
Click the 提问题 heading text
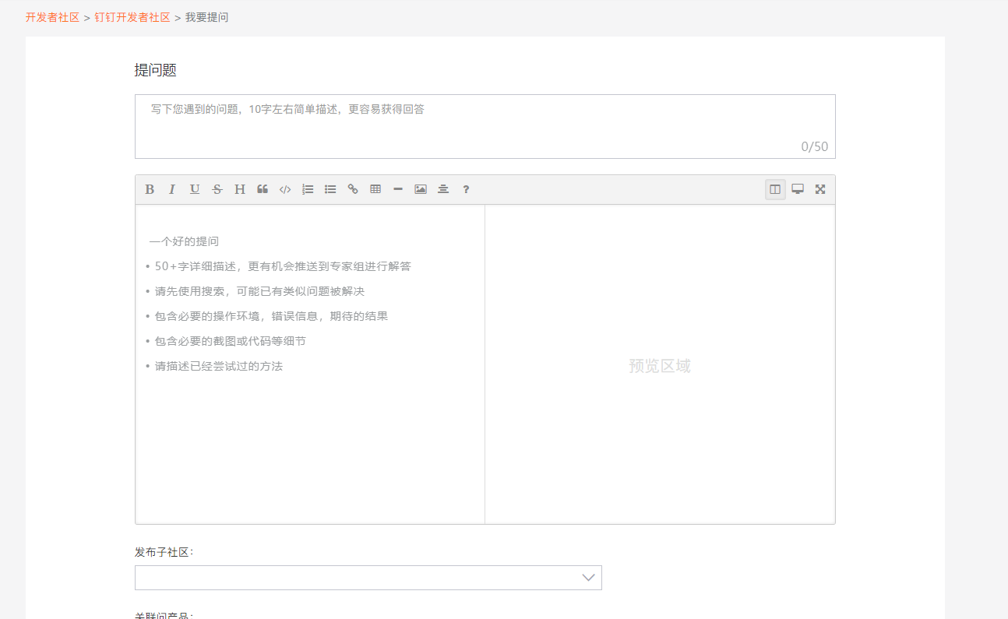point(156,70)
